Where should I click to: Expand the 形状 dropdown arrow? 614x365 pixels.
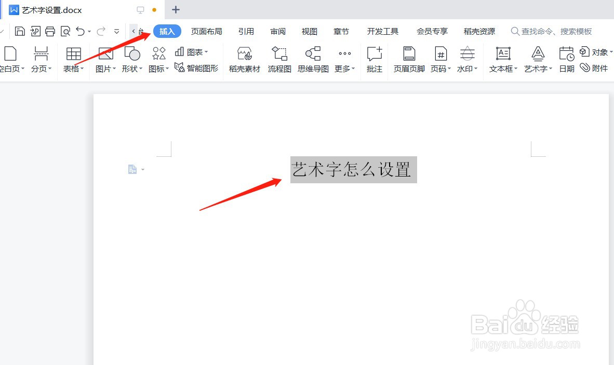tap(141, 69)
